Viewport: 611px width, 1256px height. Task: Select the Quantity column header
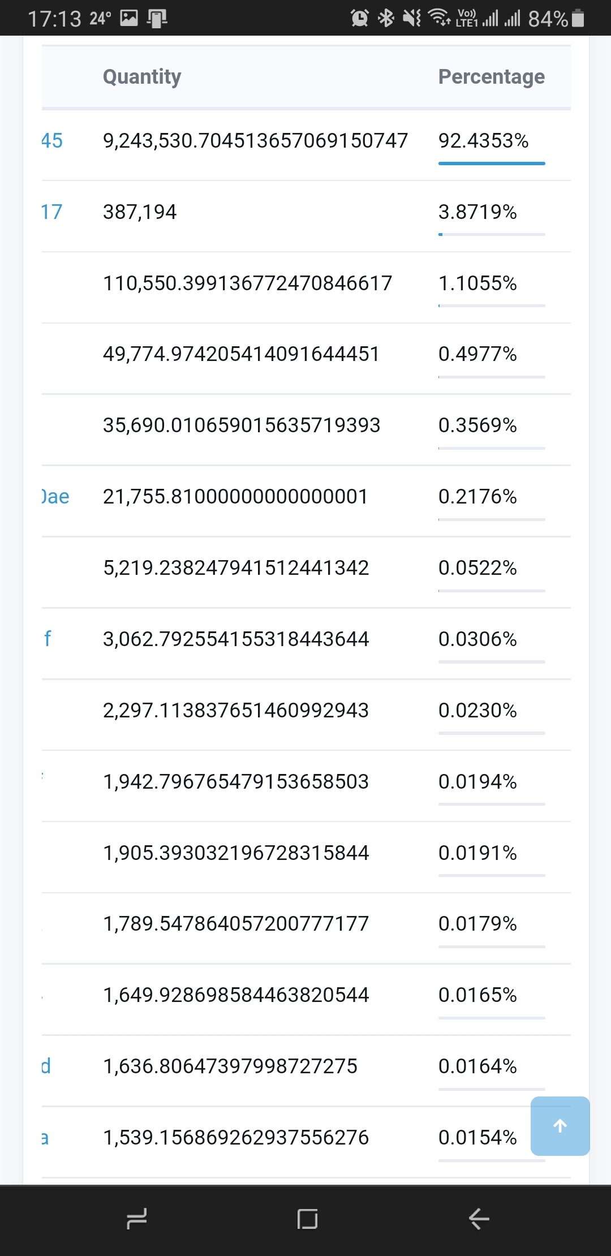point(142,76)
